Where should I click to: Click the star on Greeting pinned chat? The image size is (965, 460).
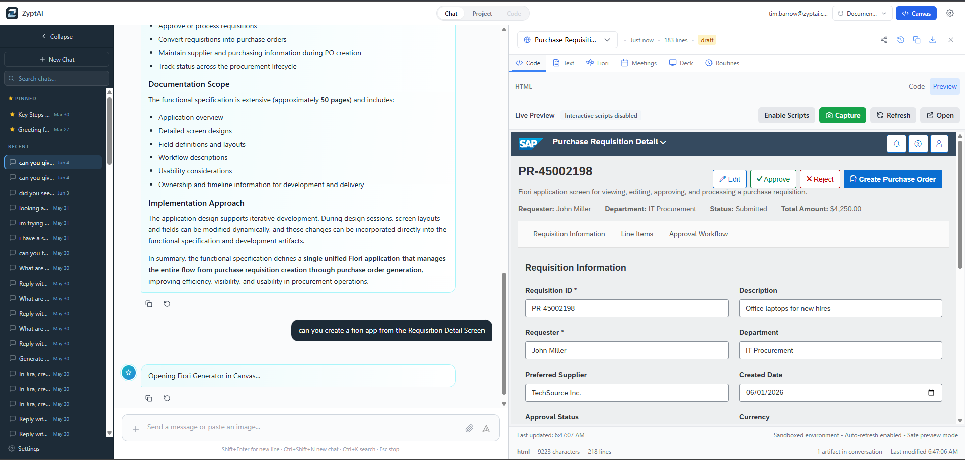(12, 130)
